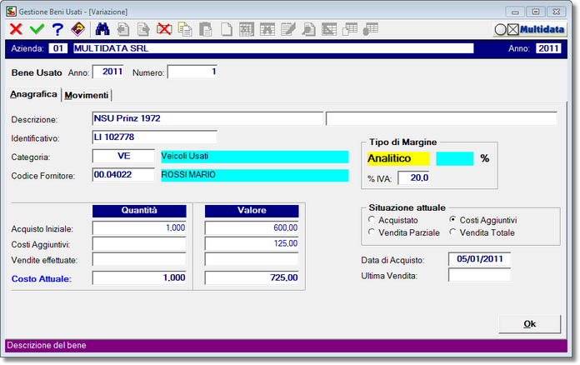Image resolution: width=580 pixels, height=365 pixels.
Task: Click the Data di Acquisto field
Action: [x=480, y=259]
